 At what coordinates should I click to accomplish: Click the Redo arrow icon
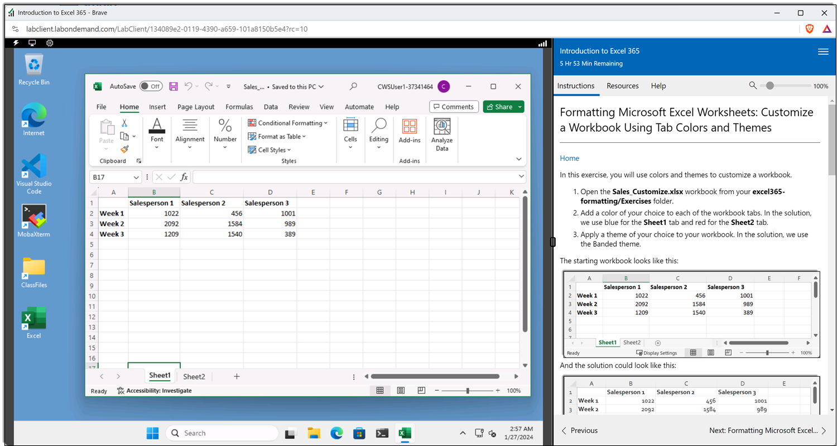(x=209, y=86)
